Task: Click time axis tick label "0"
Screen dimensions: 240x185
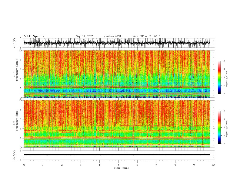Action: [x=24, y=165]
